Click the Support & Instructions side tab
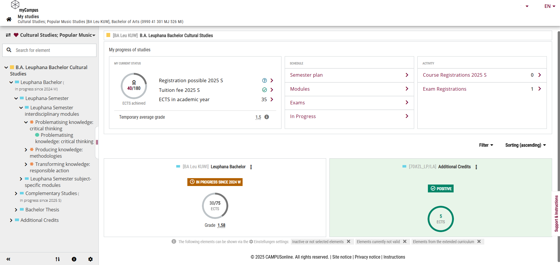Viewport: 560px width, 265px height. pyautogui.click(x=556, y=213)
